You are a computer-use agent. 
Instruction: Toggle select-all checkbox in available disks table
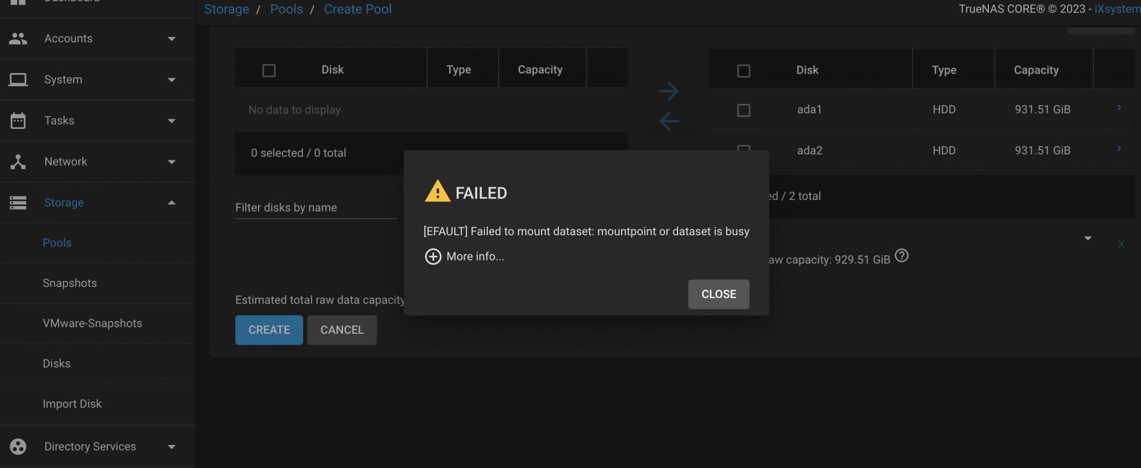point(269,71)
